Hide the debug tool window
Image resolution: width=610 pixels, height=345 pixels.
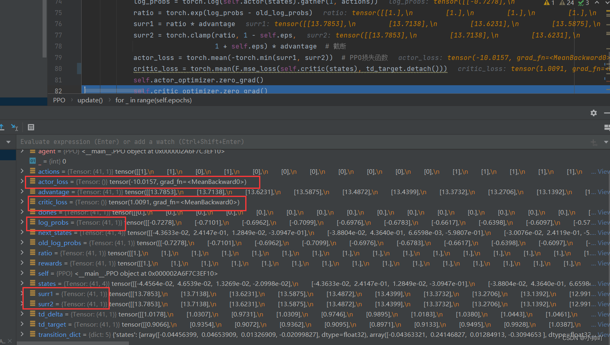(x=607, y=113)
